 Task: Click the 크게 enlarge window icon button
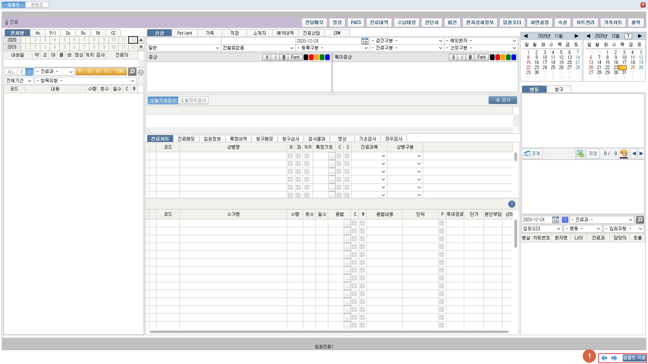pyautogui.click(x=532, y=154)
